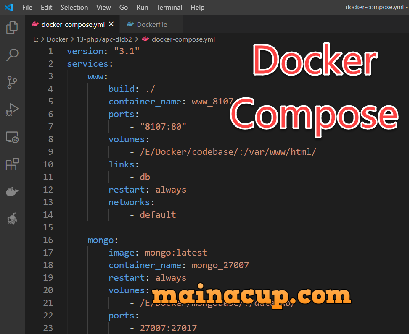Image resolution: width=410 pixels, height=334 pixels.
Task: Click the mongo_27007 container name value
Action: 220,265
